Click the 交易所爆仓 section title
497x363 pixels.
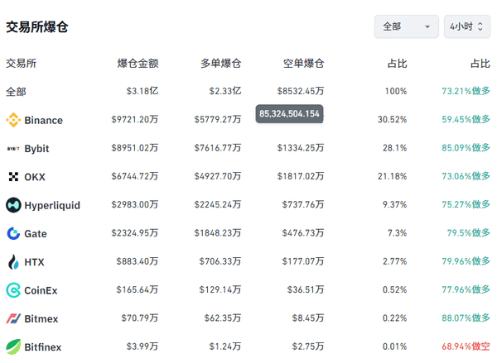[36, 26]
